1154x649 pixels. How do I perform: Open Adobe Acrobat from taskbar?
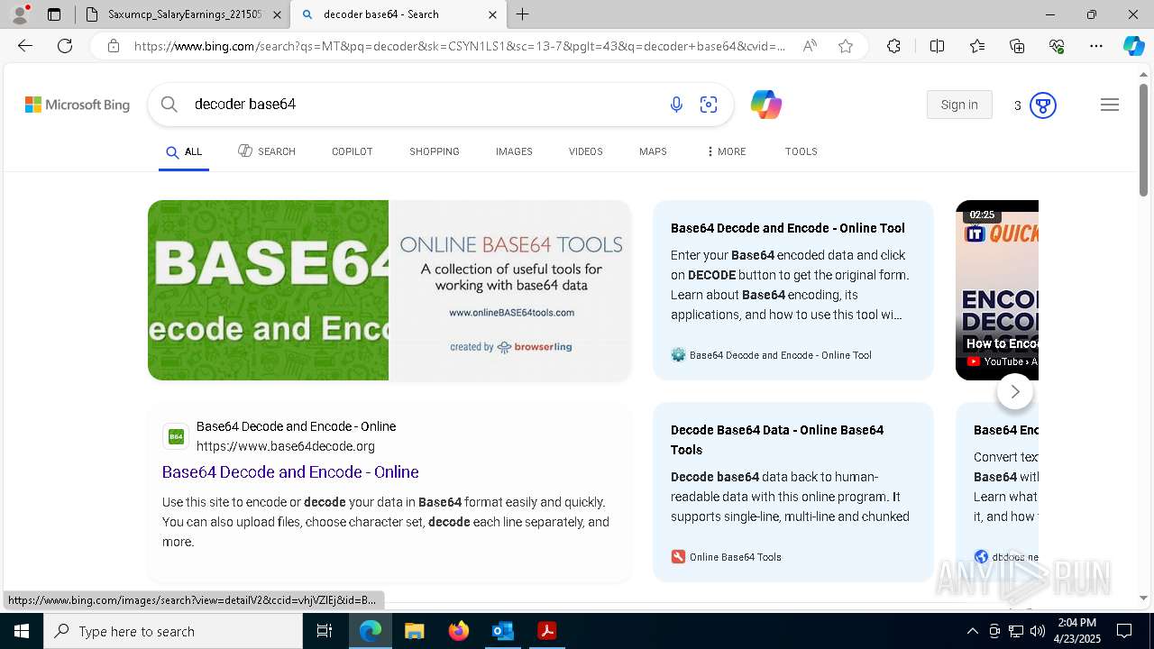click(x=546, y=631)
